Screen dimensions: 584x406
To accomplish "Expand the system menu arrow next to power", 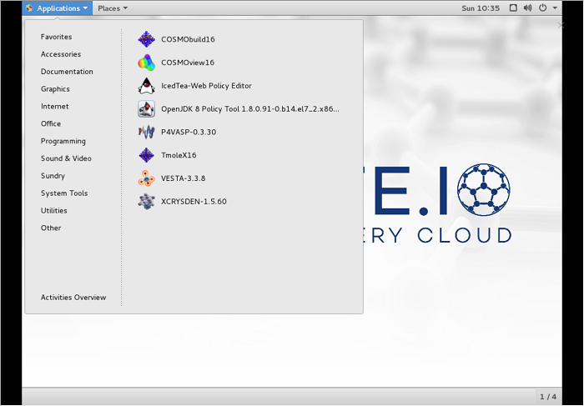I will (x=555, y=8).
